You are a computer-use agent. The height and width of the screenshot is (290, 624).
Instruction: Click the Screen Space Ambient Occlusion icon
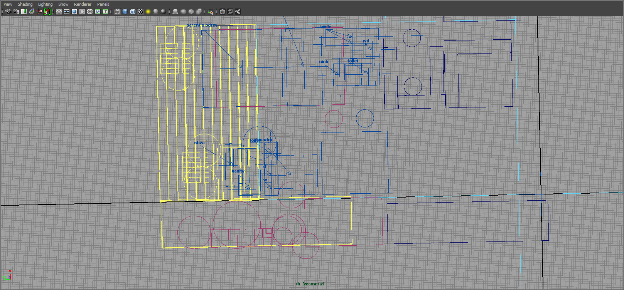(175, 12)
